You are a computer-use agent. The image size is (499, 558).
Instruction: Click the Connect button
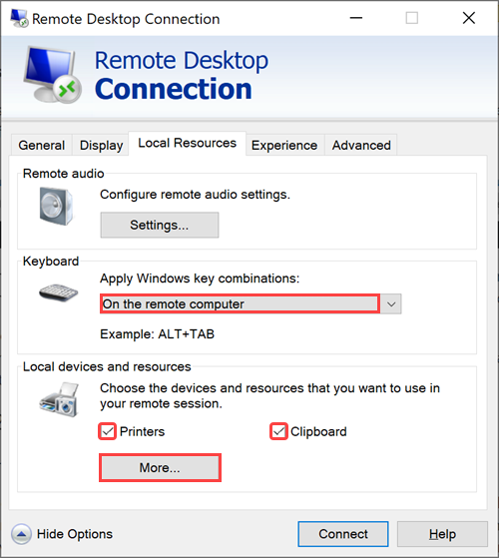click(x=343, y=534)
